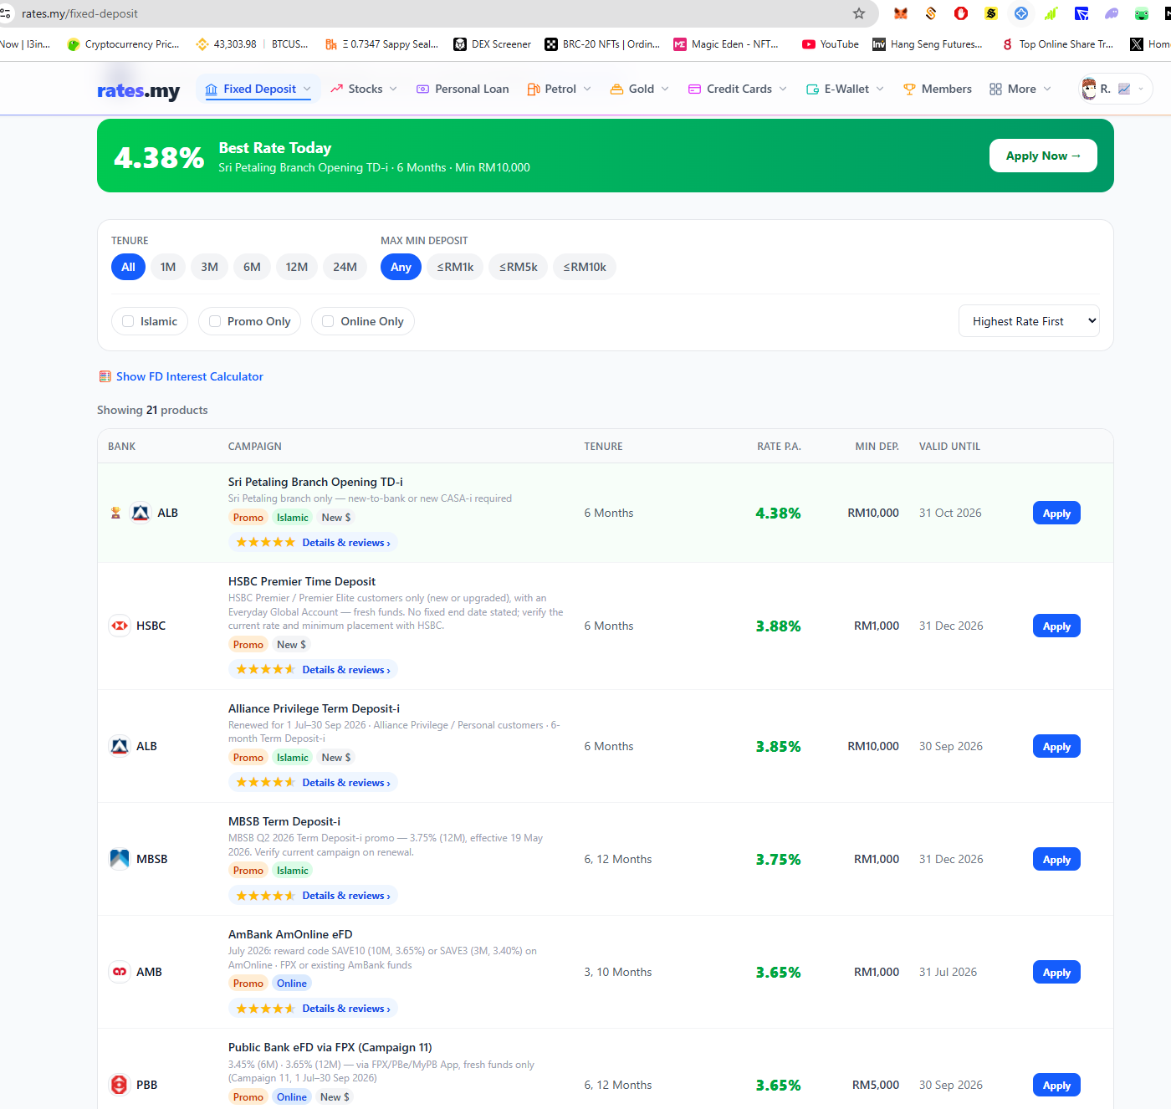Open the Top Online Share Trading bookmark
The height and width of the screenshot is (1109, 1171).
[1058, 44]
